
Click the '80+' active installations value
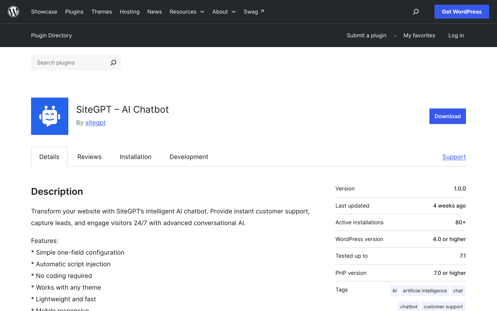[x=460, y=222]
